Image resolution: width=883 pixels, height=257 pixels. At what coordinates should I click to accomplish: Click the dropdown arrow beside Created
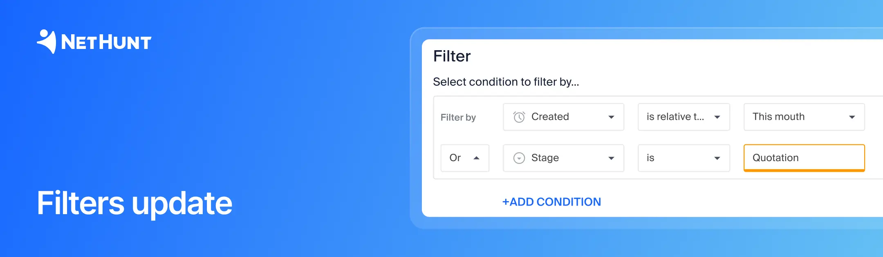[x=611, y=117]
